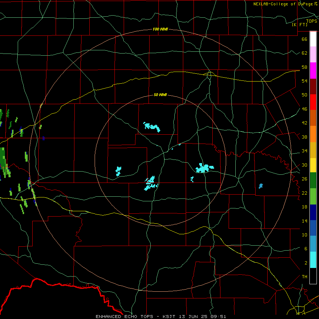319x319 pixels.
Task: Select the dark green legend swatch
Action: tap(313, 180)
